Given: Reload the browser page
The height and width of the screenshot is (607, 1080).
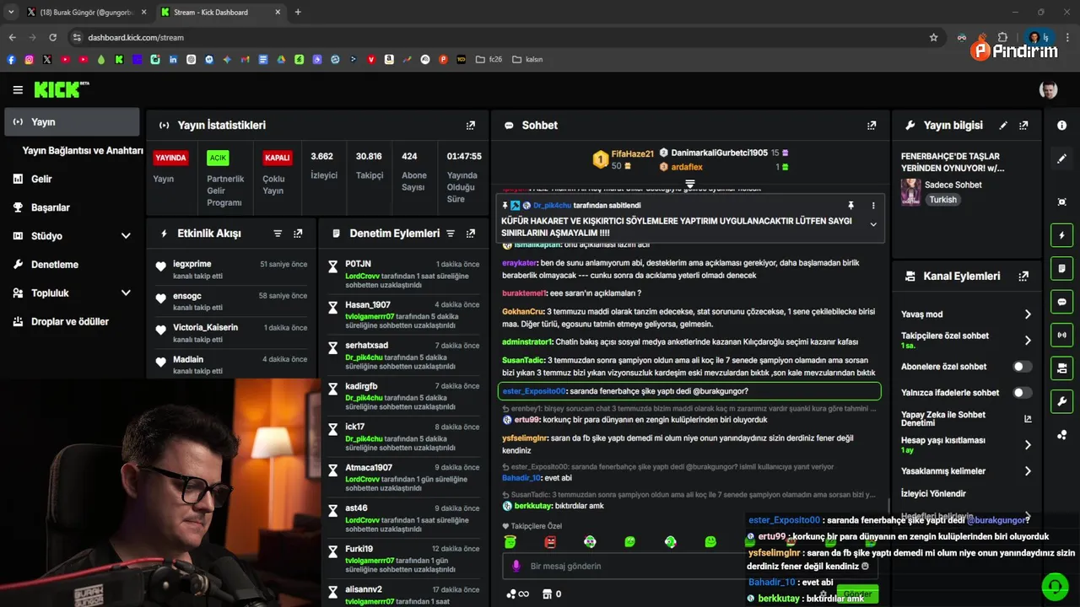Looking at the screenshot, I should (x=52, y=37).
